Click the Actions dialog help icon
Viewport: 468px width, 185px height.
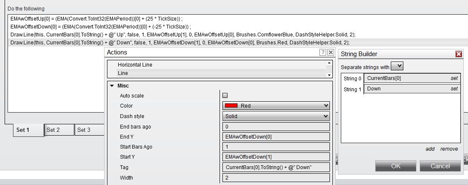[323, 52]
